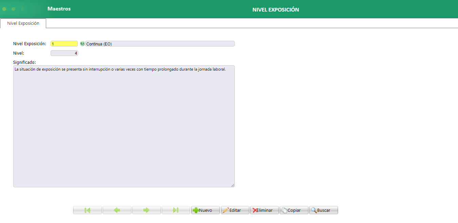Click the document copy icon on Copiar

click(285, 210)
